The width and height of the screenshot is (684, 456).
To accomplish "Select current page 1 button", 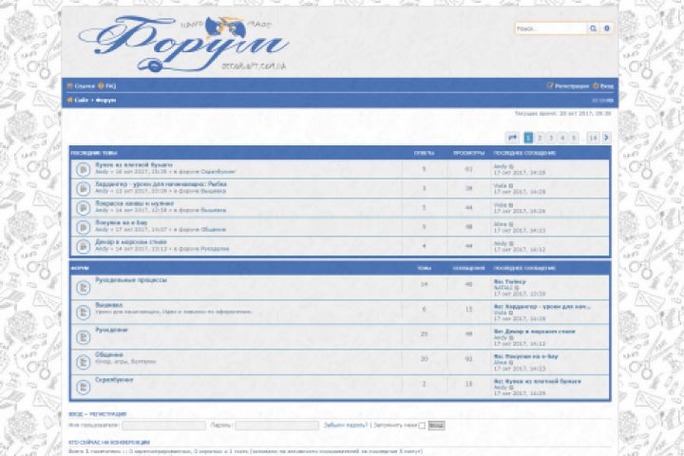I will (528, 138).
